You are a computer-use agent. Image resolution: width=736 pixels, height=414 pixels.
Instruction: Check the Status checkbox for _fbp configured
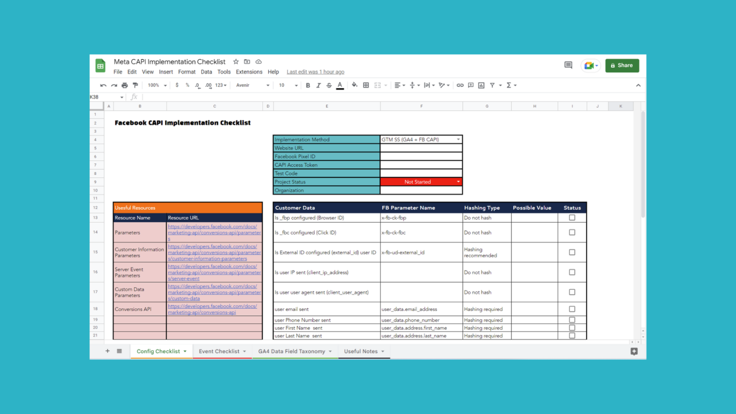[572, 218]
